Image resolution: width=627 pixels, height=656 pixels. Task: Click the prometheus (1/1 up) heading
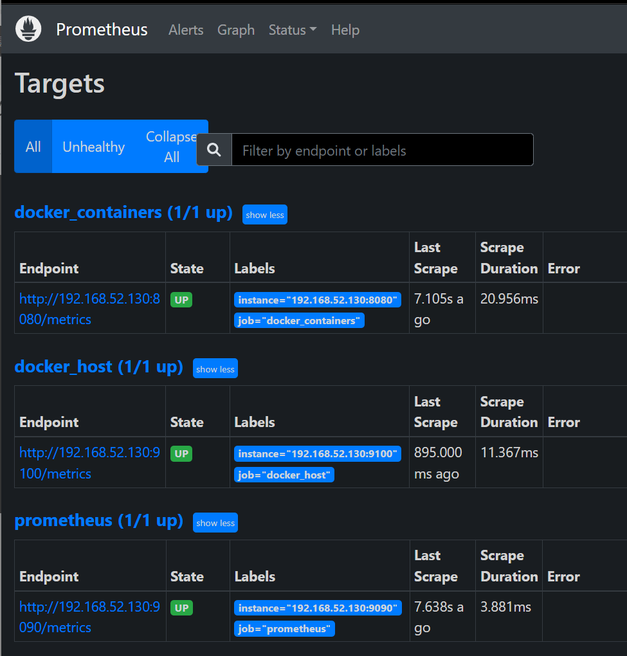(x=99, y=521)
